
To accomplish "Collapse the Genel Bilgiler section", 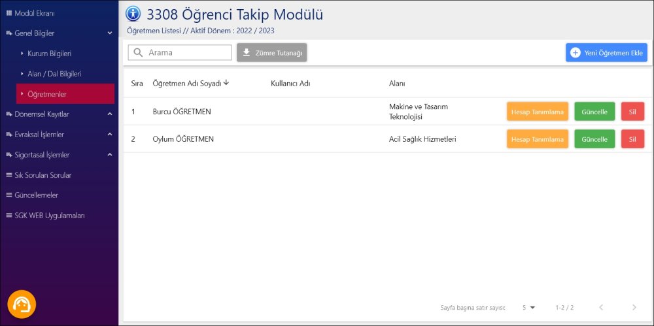I will coord(110,33).
